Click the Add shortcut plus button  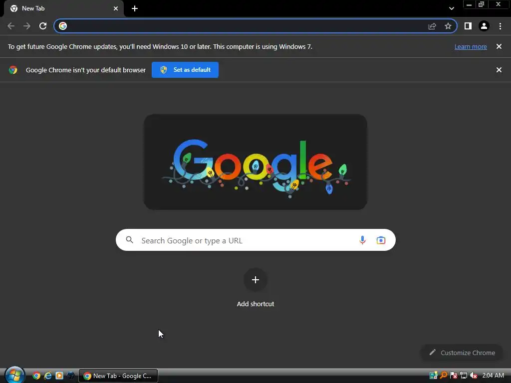255,280
